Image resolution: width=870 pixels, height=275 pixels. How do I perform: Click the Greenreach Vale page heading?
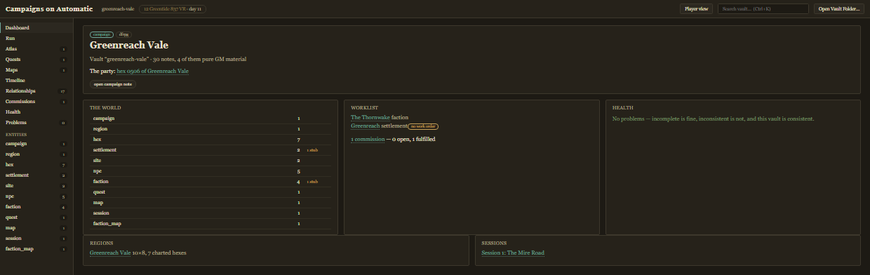(x=129, y=45)
